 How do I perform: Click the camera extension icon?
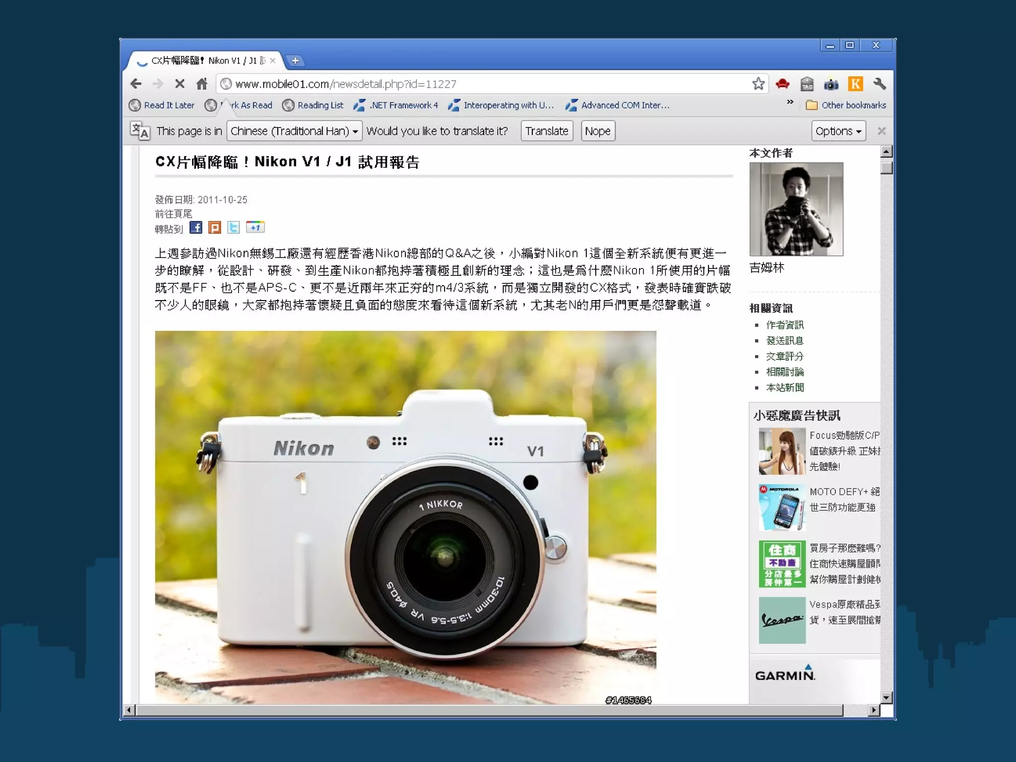coord(831,84)
